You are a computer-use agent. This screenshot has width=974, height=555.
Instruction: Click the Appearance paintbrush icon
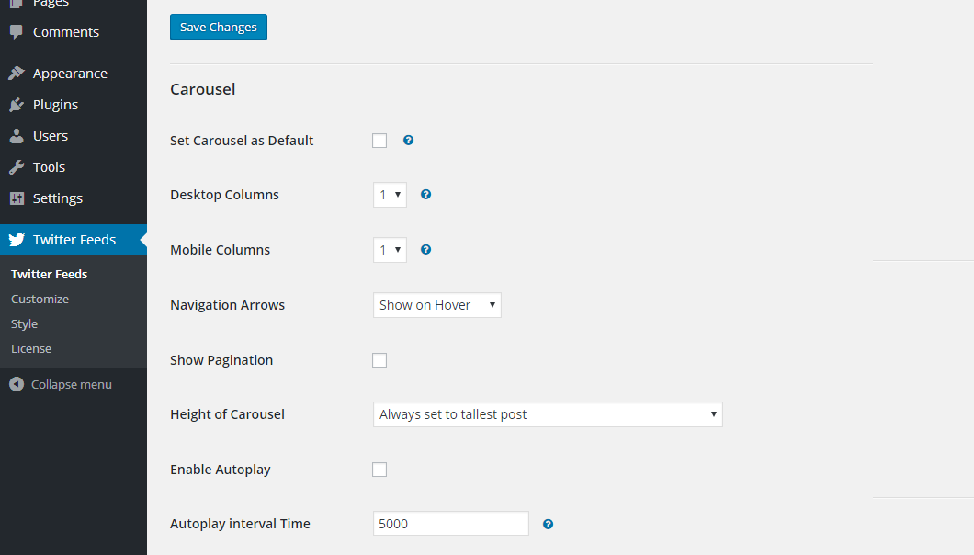click(x=17, y=74)
